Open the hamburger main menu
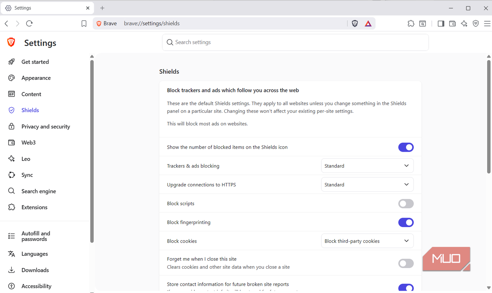This screenshot has width=492, height=293. [x=487, y=24]
